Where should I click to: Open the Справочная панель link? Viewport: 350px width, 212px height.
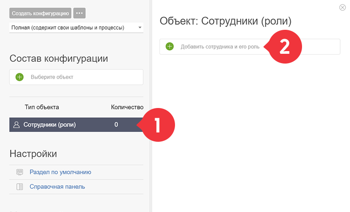(x=57, y=187)
